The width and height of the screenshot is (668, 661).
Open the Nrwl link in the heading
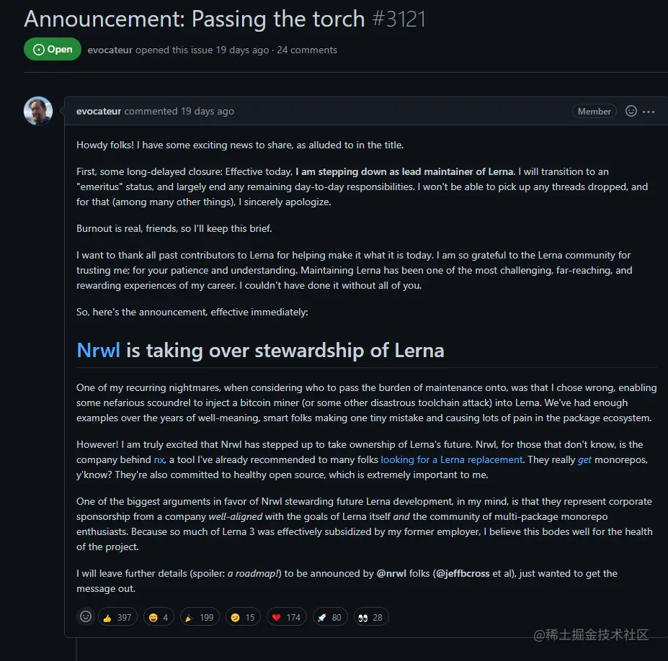pyautogui.click(x=98, y=351)
